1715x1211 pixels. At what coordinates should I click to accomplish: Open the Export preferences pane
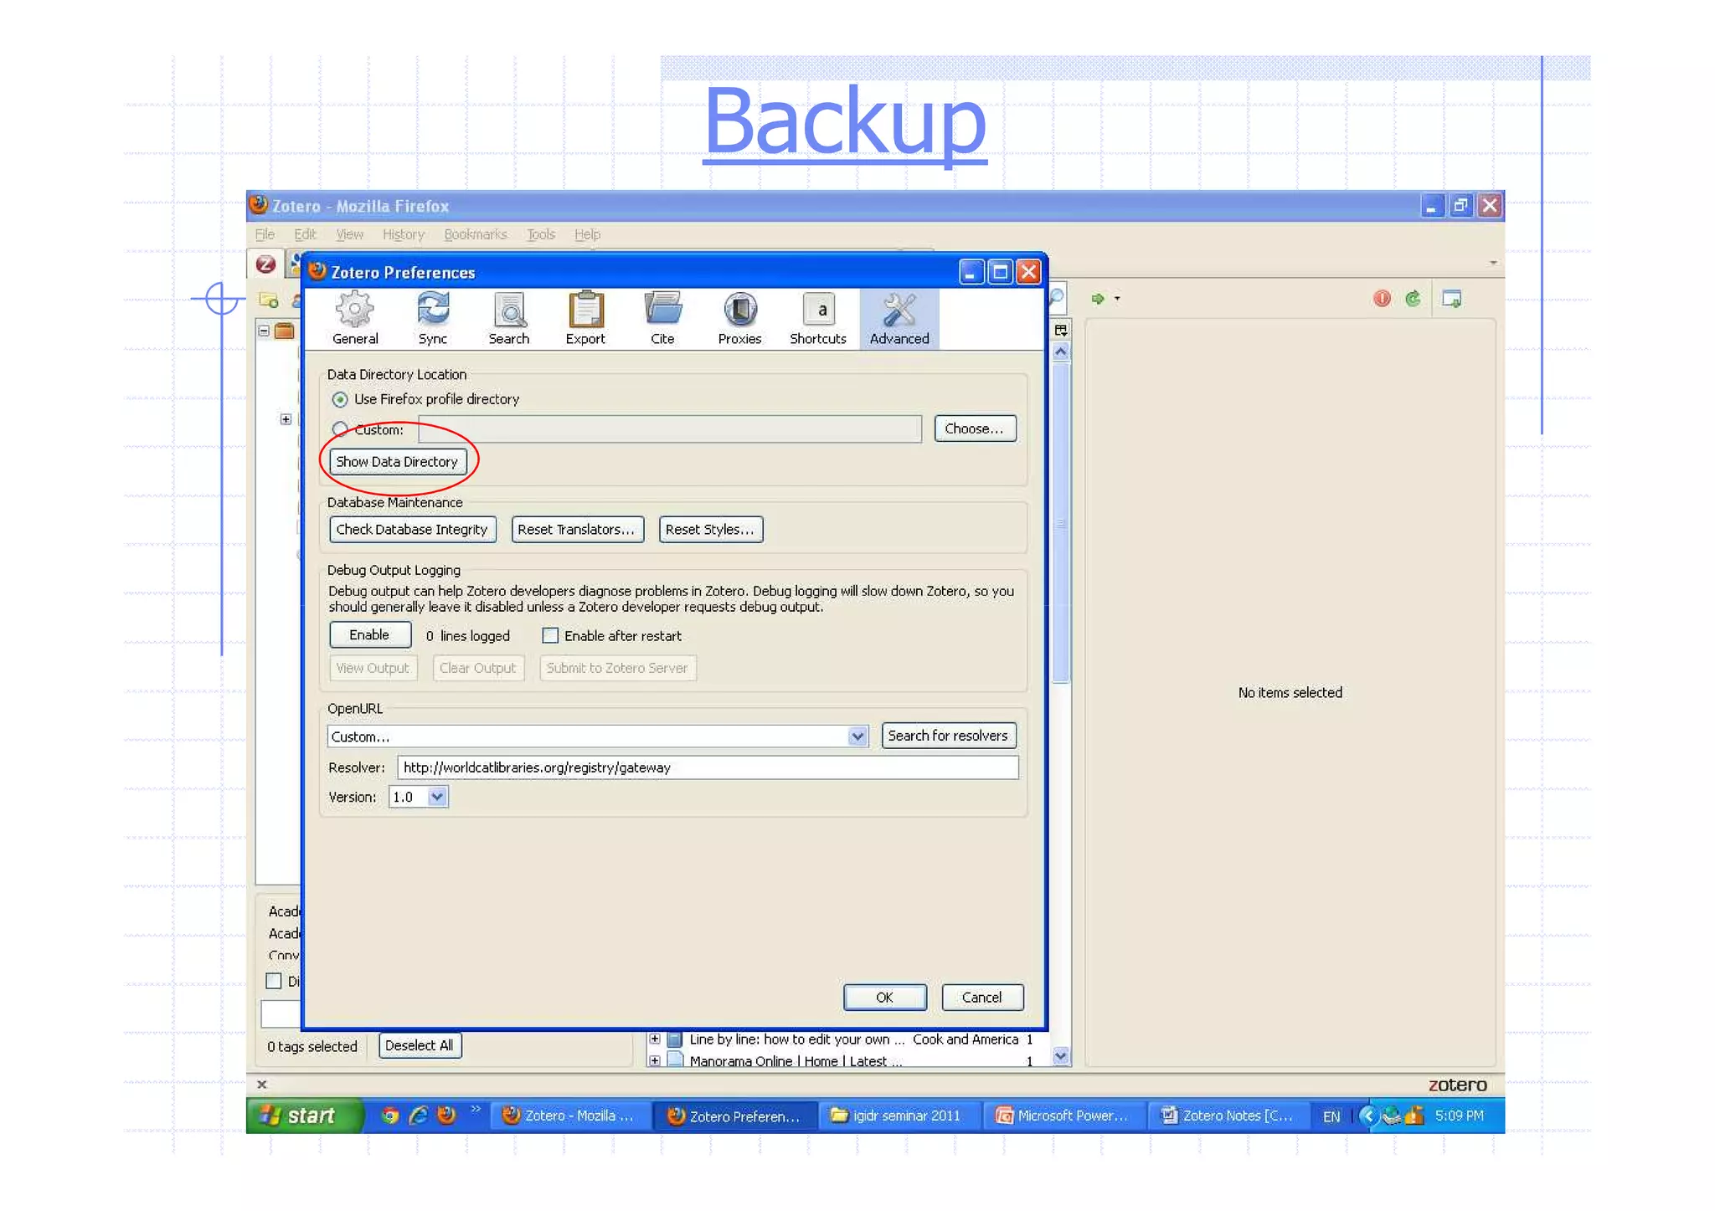(x=585, y=319)
